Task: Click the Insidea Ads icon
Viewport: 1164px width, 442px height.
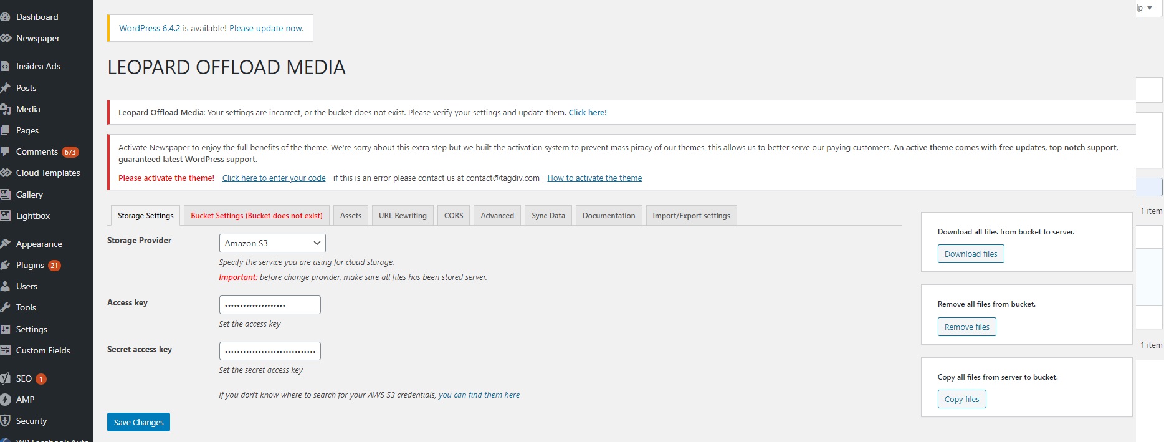Action: click(x=4, y=66)
